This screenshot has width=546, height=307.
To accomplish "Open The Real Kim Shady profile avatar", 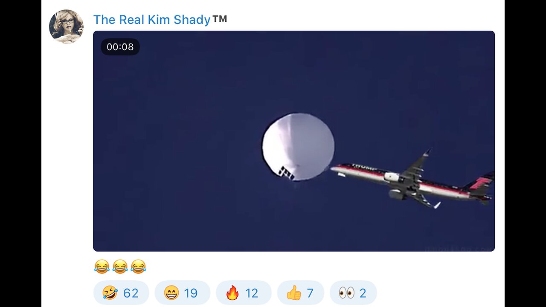I will [66, 26].
